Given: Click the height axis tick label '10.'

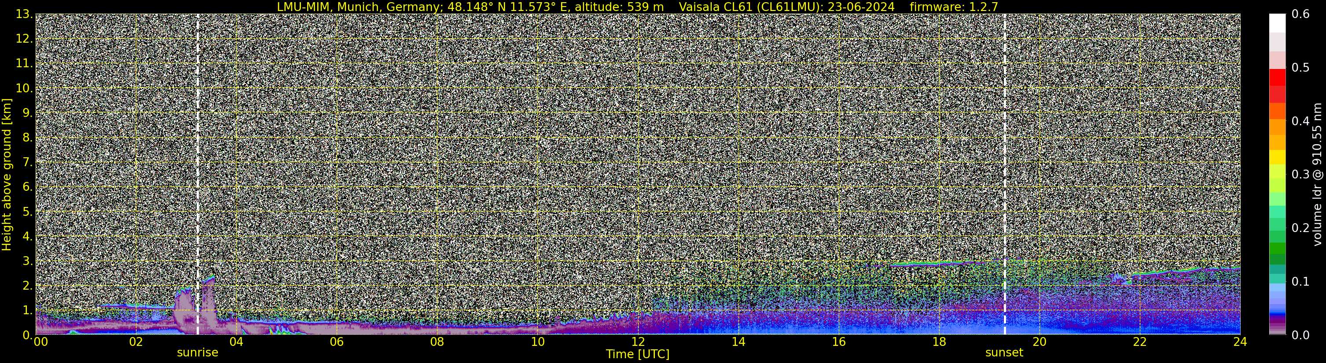Looking at the screenshot, I should [x=25, y=88].
